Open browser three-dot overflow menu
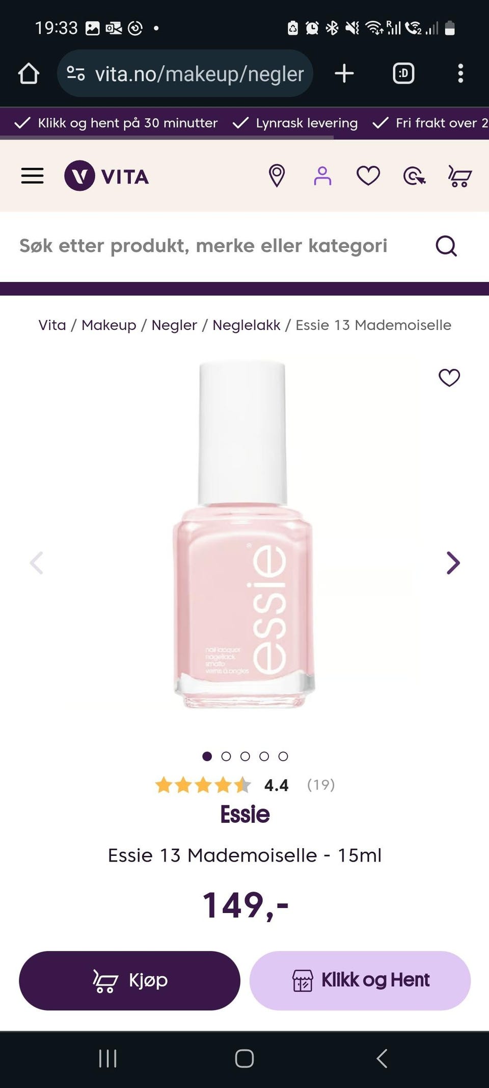Screen dimensions: 489x1088 (x=460, y=73)
